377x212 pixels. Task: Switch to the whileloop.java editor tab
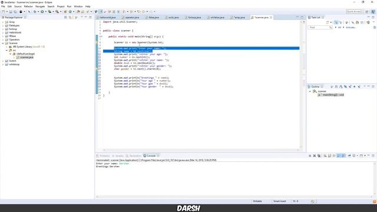coord(216,18)
